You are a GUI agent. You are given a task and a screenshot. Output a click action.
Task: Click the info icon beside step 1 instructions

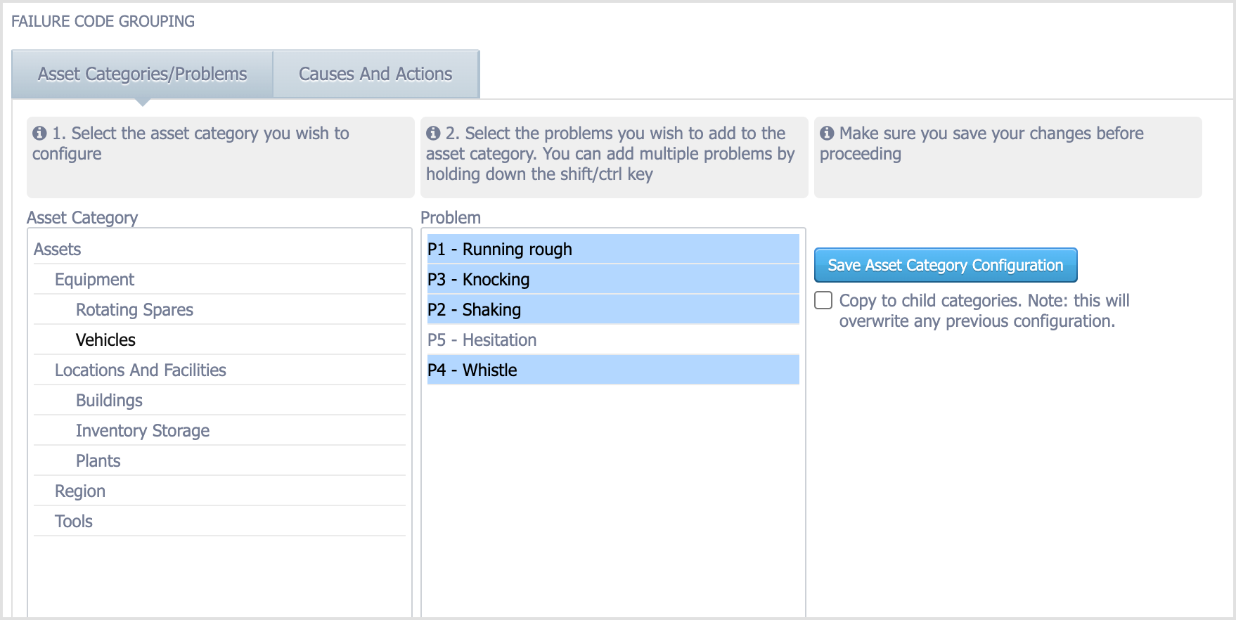click(x=40, y=134)
